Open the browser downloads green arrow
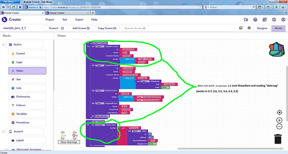This screenshot has height=154, width=288. pyautogui.click(x=276, y=7)
